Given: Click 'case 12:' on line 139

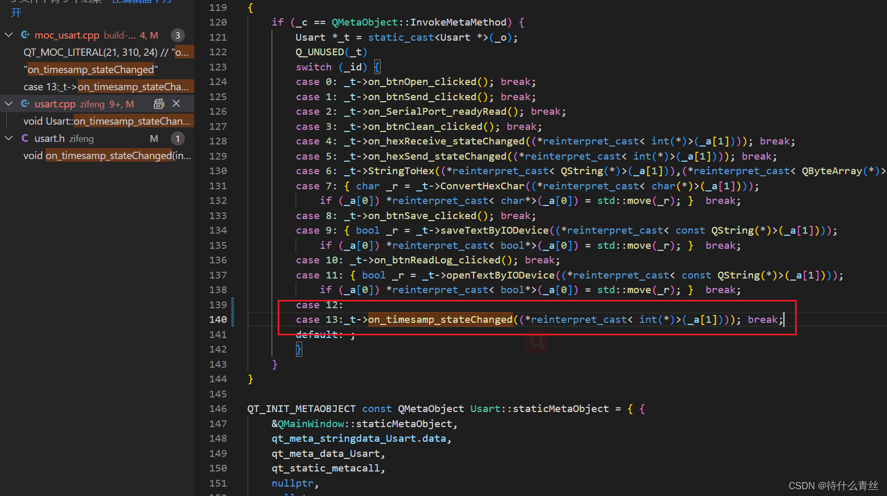Looking at the screenshot, I should tap(320, 305).
